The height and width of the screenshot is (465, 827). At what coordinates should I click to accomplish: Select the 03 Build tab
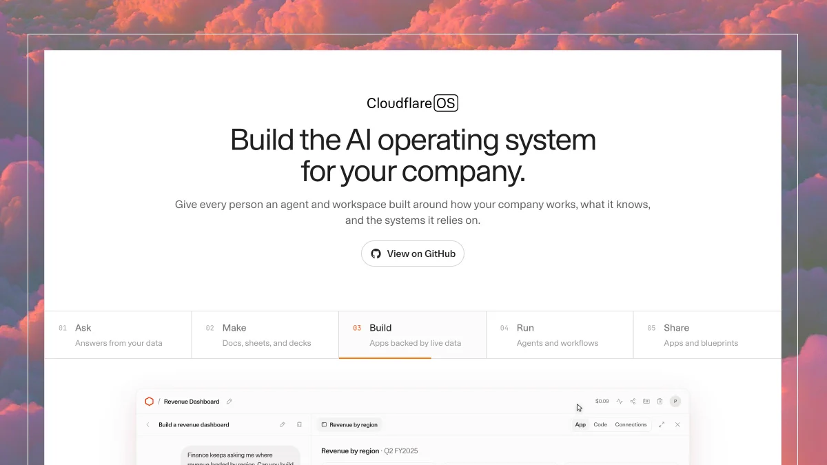coord(412,335)
